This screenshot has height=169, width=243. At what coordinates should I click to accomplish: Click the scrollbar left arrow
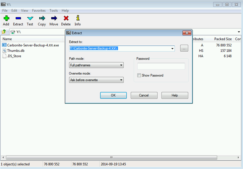click(3, 157)
